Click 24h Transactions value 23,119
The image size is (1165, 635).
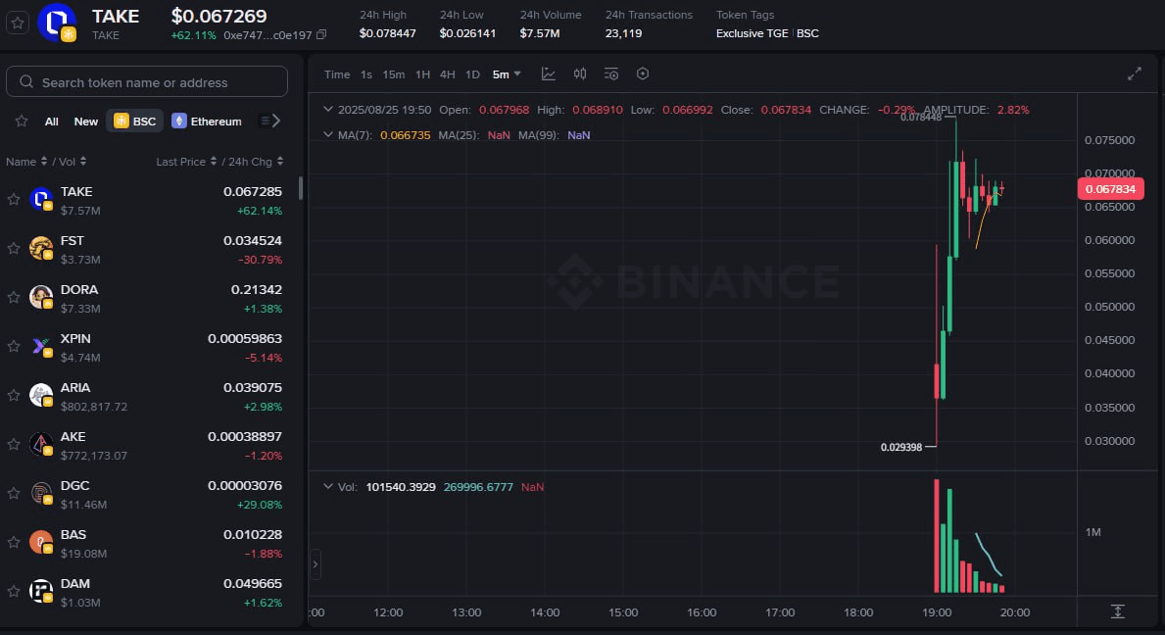click(x=623, y=33)
